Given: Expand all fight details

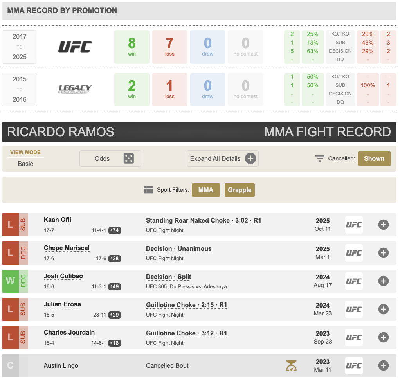Looking at the screenshot, I should (222, 158).
